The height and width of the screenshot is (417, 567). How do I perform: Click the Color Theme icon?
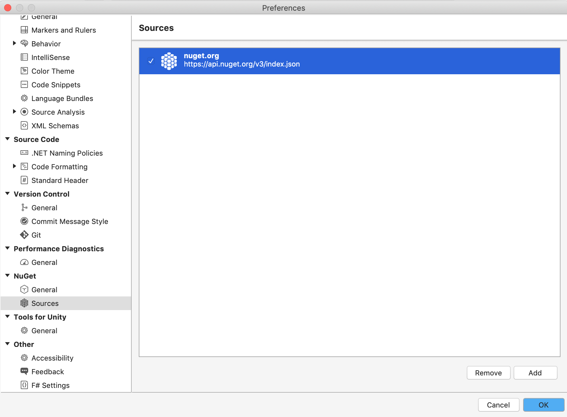coord(24,71)
